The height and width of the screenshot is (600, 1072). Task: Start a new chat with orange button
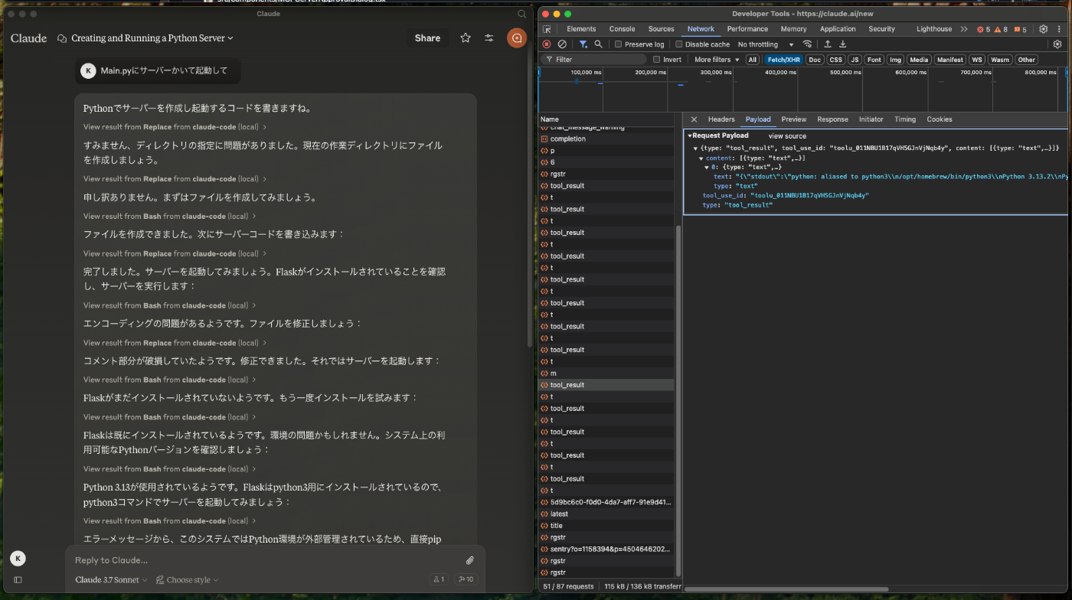point(517,37)
